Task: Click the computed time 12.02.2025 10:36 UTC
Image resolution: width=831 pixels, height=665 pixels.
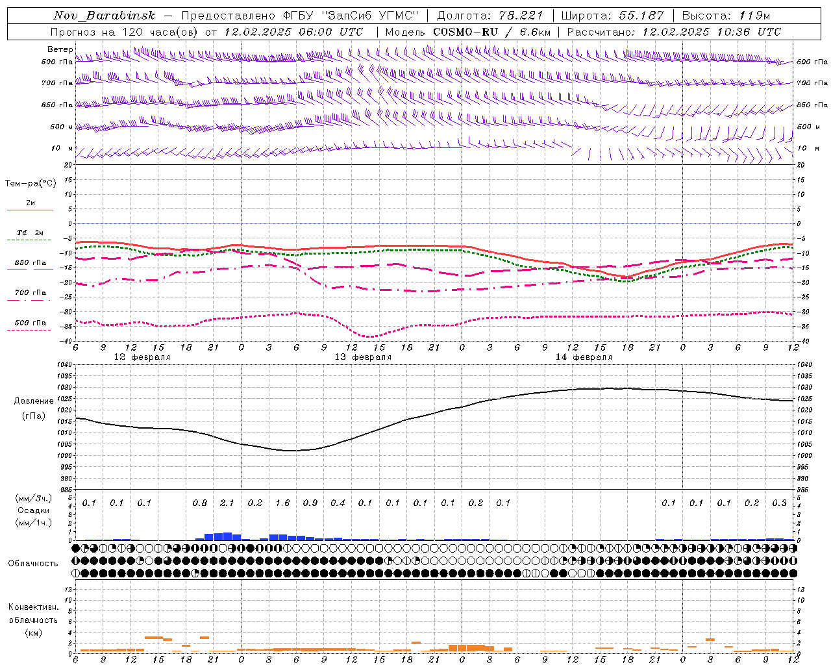Action: pyautogui.click(x=712, y=32)
